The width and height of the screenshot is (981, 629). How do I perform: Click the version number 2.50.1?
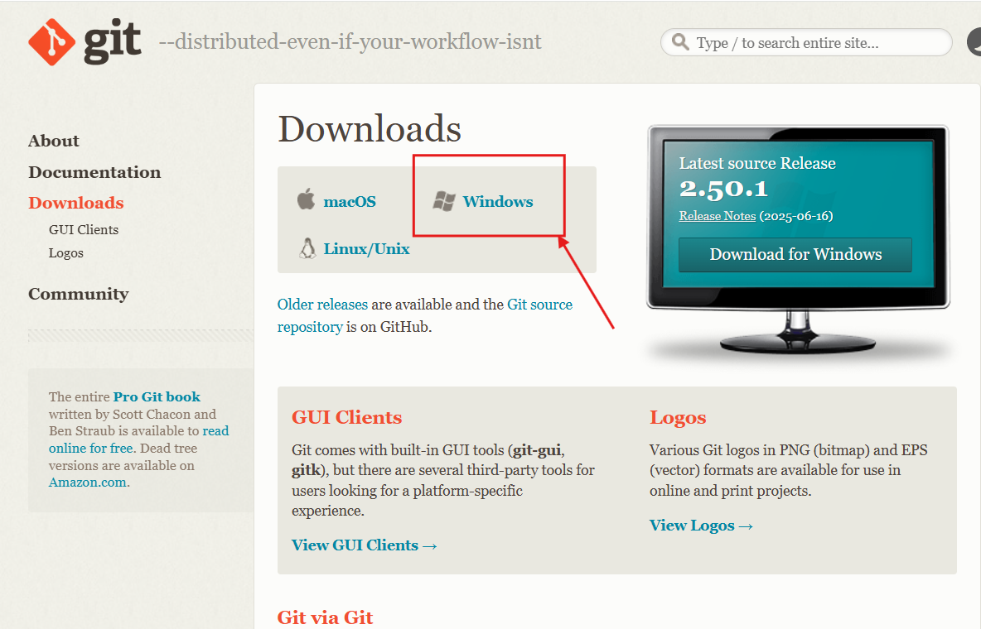click(724, 189)
